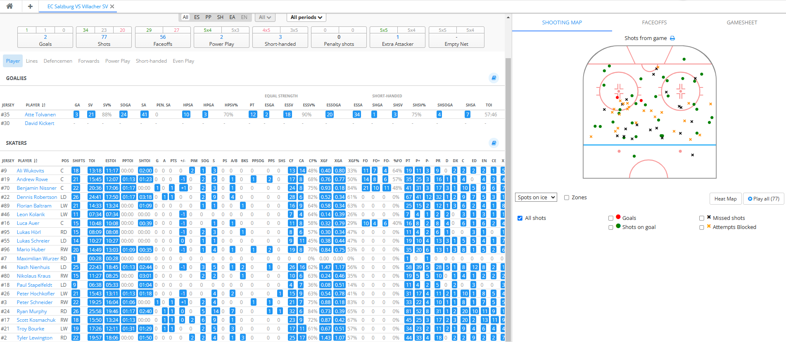Sort goalies by the Player column sort icon
Viewport: 786px width, 342px height.
pyautogui.click(x=43, y=105)
